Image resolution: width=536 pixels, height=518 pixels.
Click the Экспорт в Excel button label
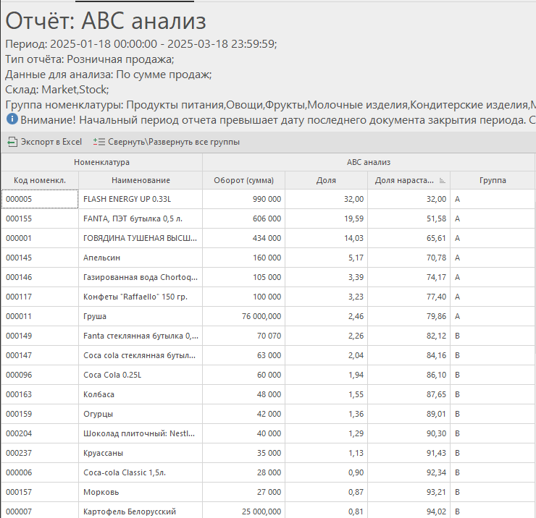(51, 142)
